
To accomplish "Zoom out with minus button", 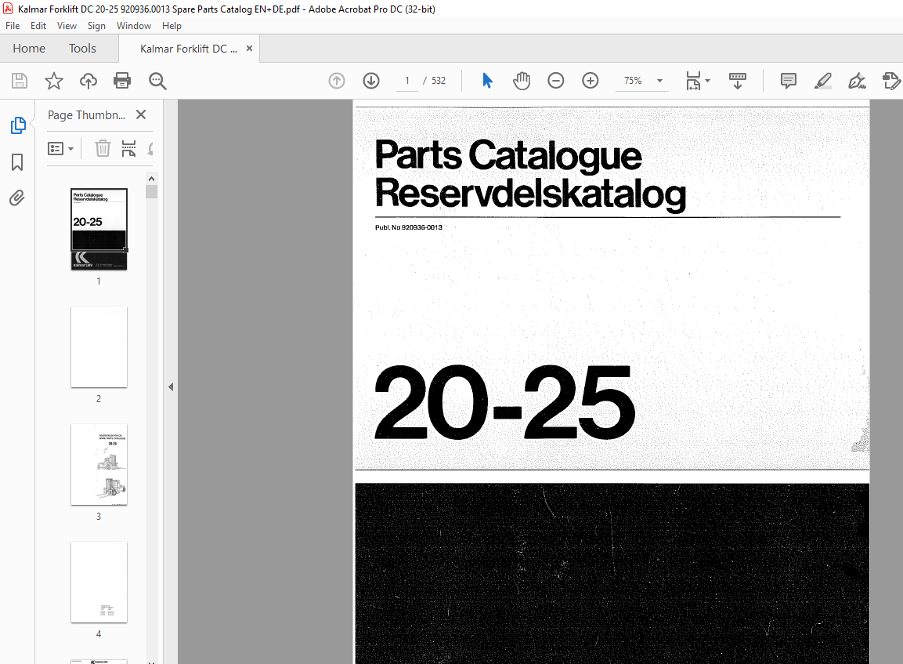I will click(556, 81).
